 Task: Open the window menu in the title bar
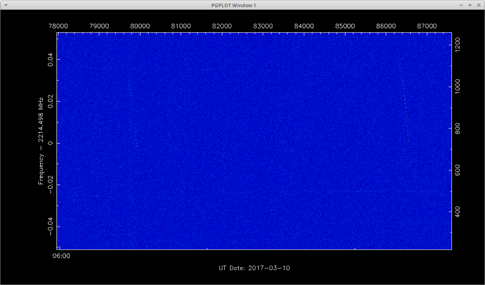pos(5,5)
